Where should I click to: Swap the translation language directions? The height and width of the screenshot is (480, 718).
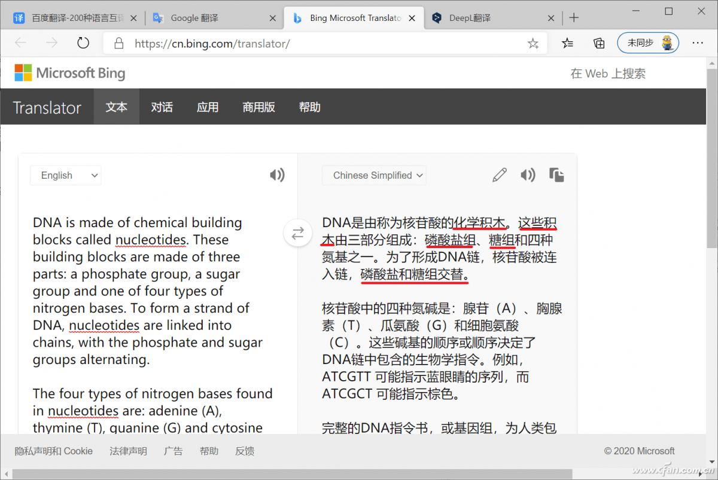pyautogui.click(x=297, y=233)
